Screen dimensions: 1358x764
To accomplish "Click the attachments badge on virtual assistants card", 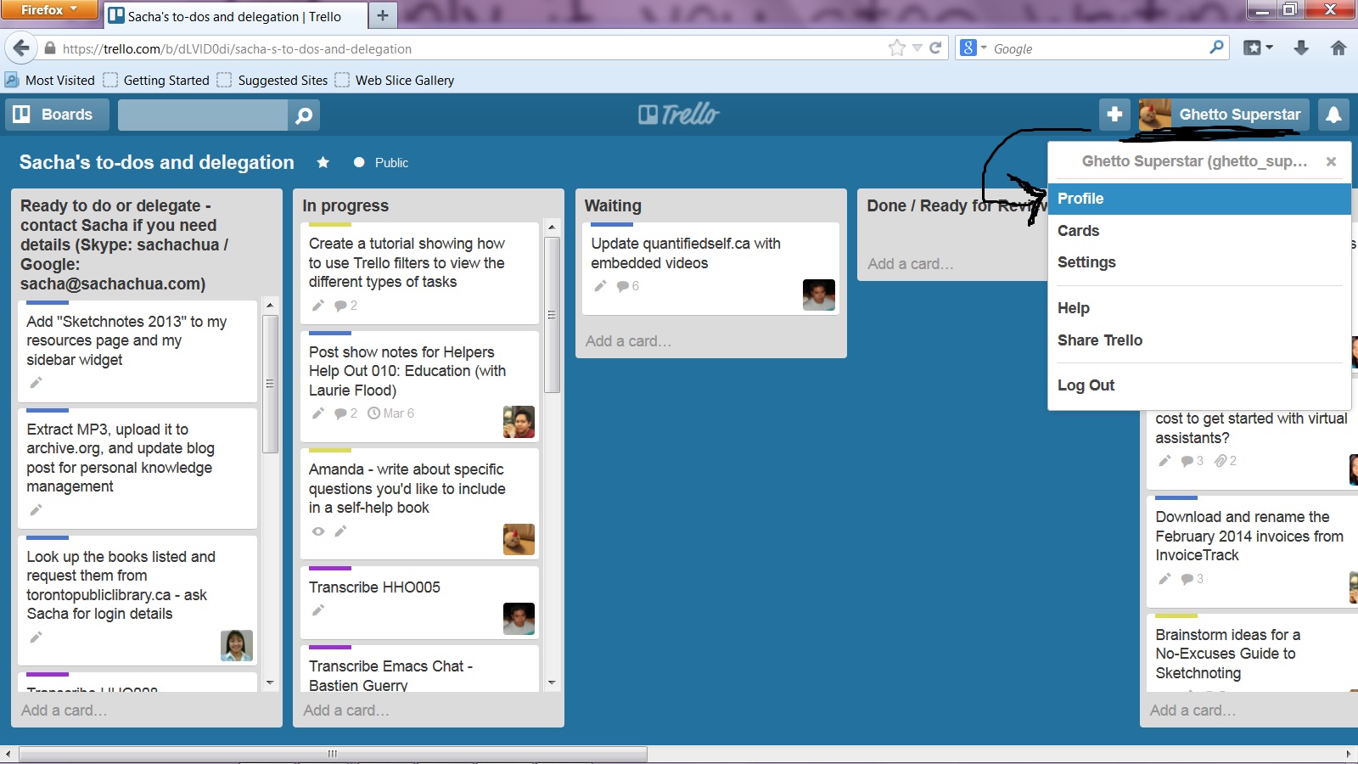I will point(1226,461).
